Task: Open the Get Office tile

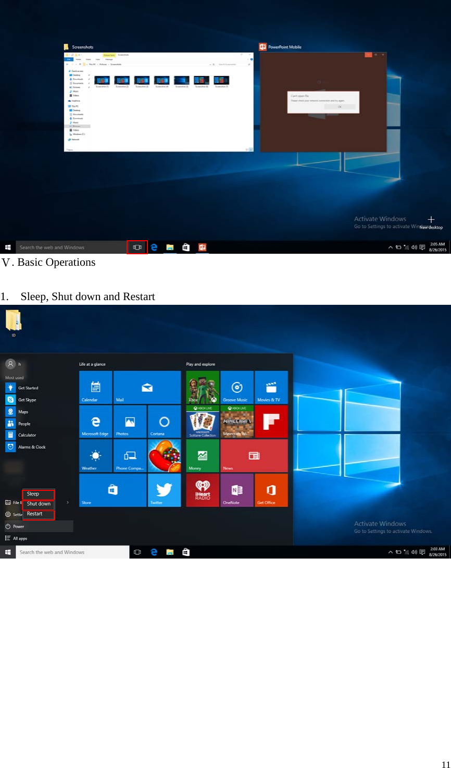Action: (271, 490)
